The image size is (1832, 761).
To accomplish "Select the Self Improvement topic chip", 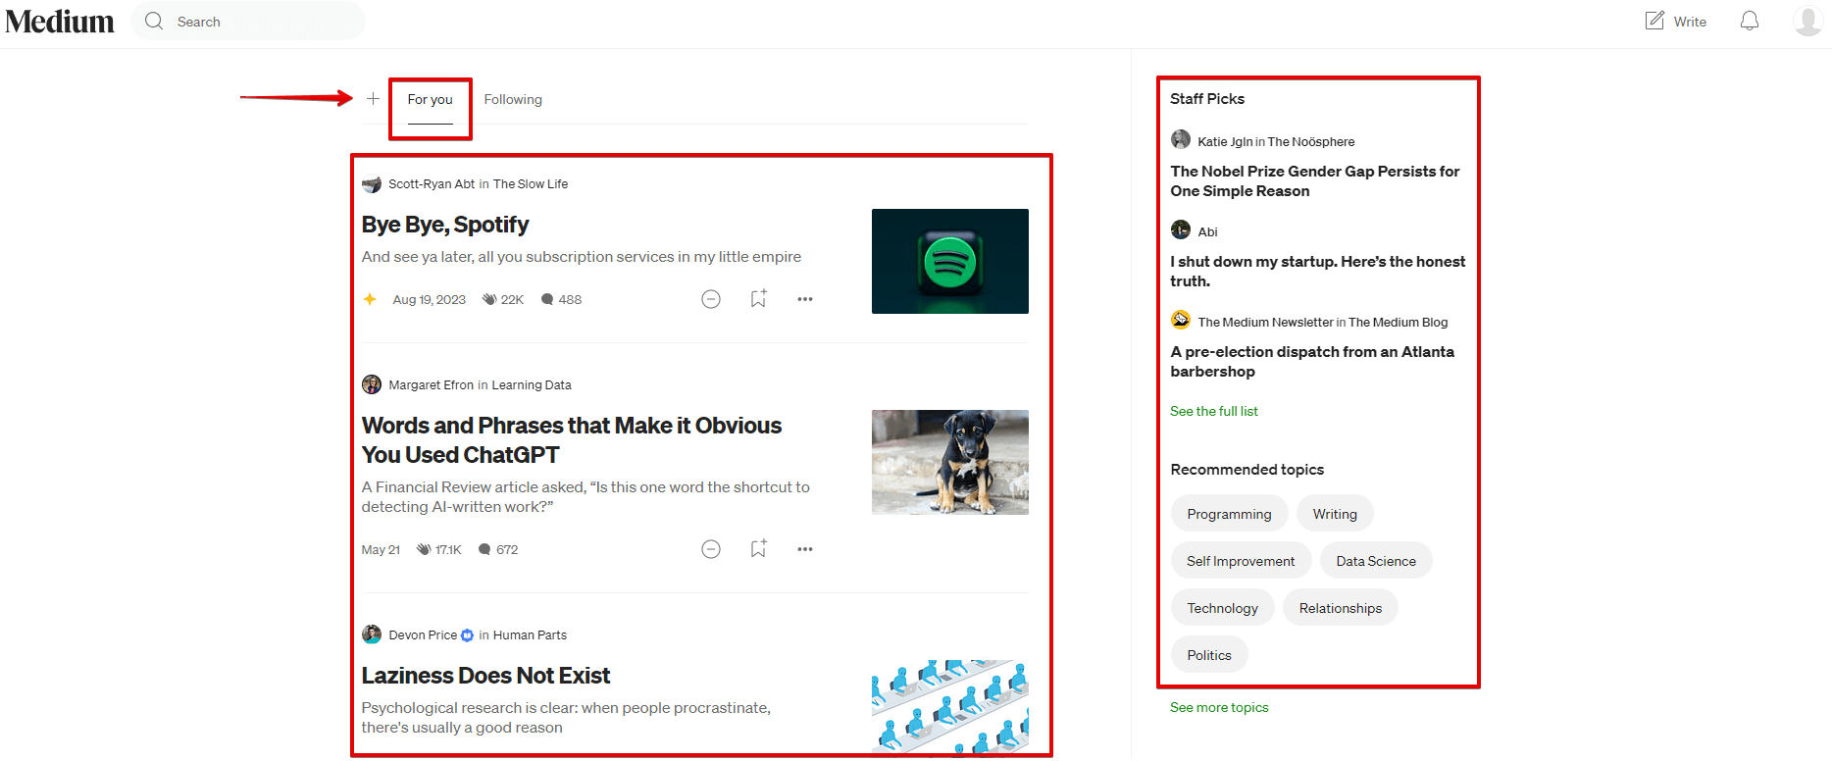I will click(1241, 561).
